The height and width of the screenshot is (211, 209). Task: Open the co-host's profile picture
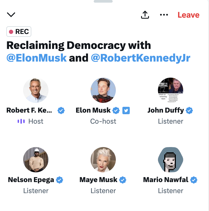click(x=103, y=90)
